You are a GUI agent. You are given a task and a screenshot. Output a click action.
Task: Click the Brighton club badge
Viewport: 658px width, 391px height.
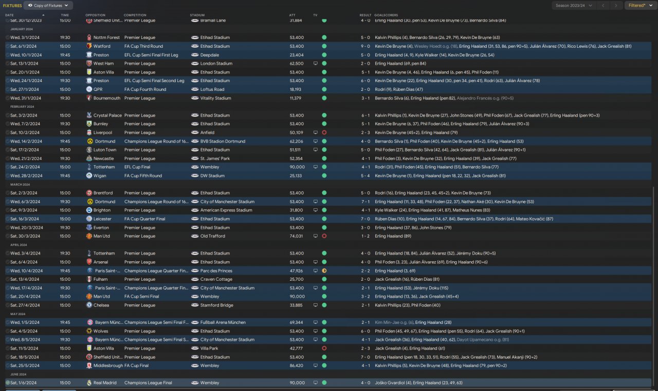tap(89, 210)
